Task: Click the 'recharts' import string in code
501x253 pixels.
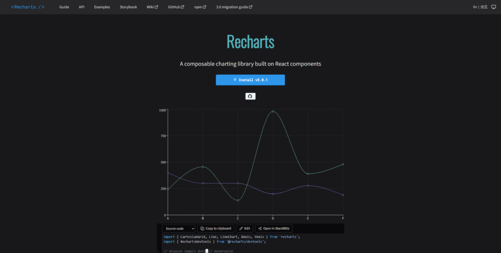Action: [288, 237]
